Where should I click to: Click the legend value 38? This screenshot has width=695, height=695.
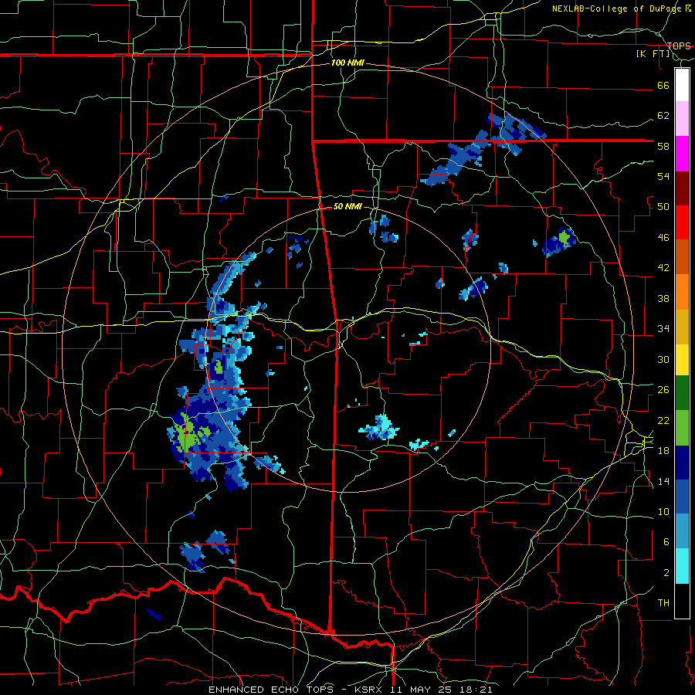point(663,298)
